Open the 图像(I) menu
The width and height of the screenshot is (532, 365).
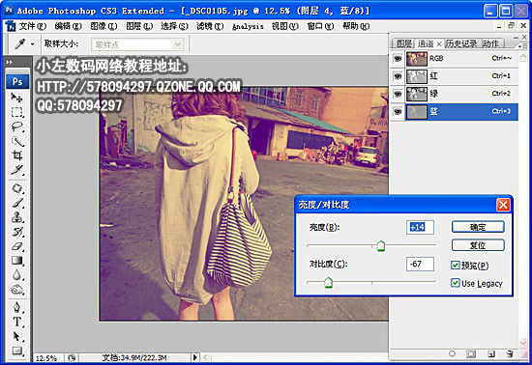pyautogui.click(x=103, y=26)
